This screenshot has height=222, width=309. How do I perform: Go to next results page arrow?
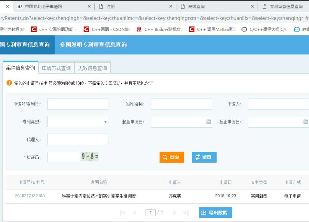coord(174,213)
